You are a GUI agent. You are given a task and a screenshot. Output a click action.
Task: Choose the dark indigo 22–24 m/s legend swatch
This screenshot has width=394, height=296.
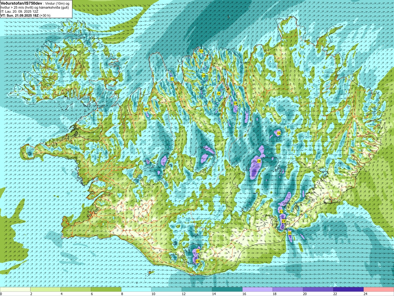click(348, 290)
